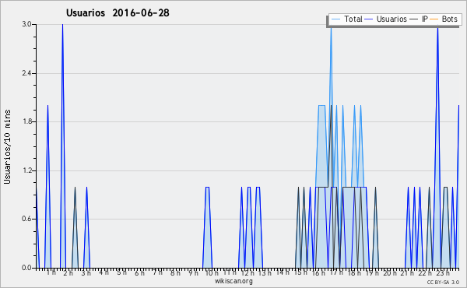This screenshot has height=288, width=467.
Task: Click the y-axis label "Usuarios/10 mins"
Action: (7, 147)
